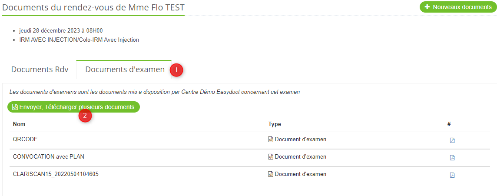Image resolution: width=497 pixels, height=196 pixels.
Task: Click the red marker number 1
Action: click(x=176, y=70)
